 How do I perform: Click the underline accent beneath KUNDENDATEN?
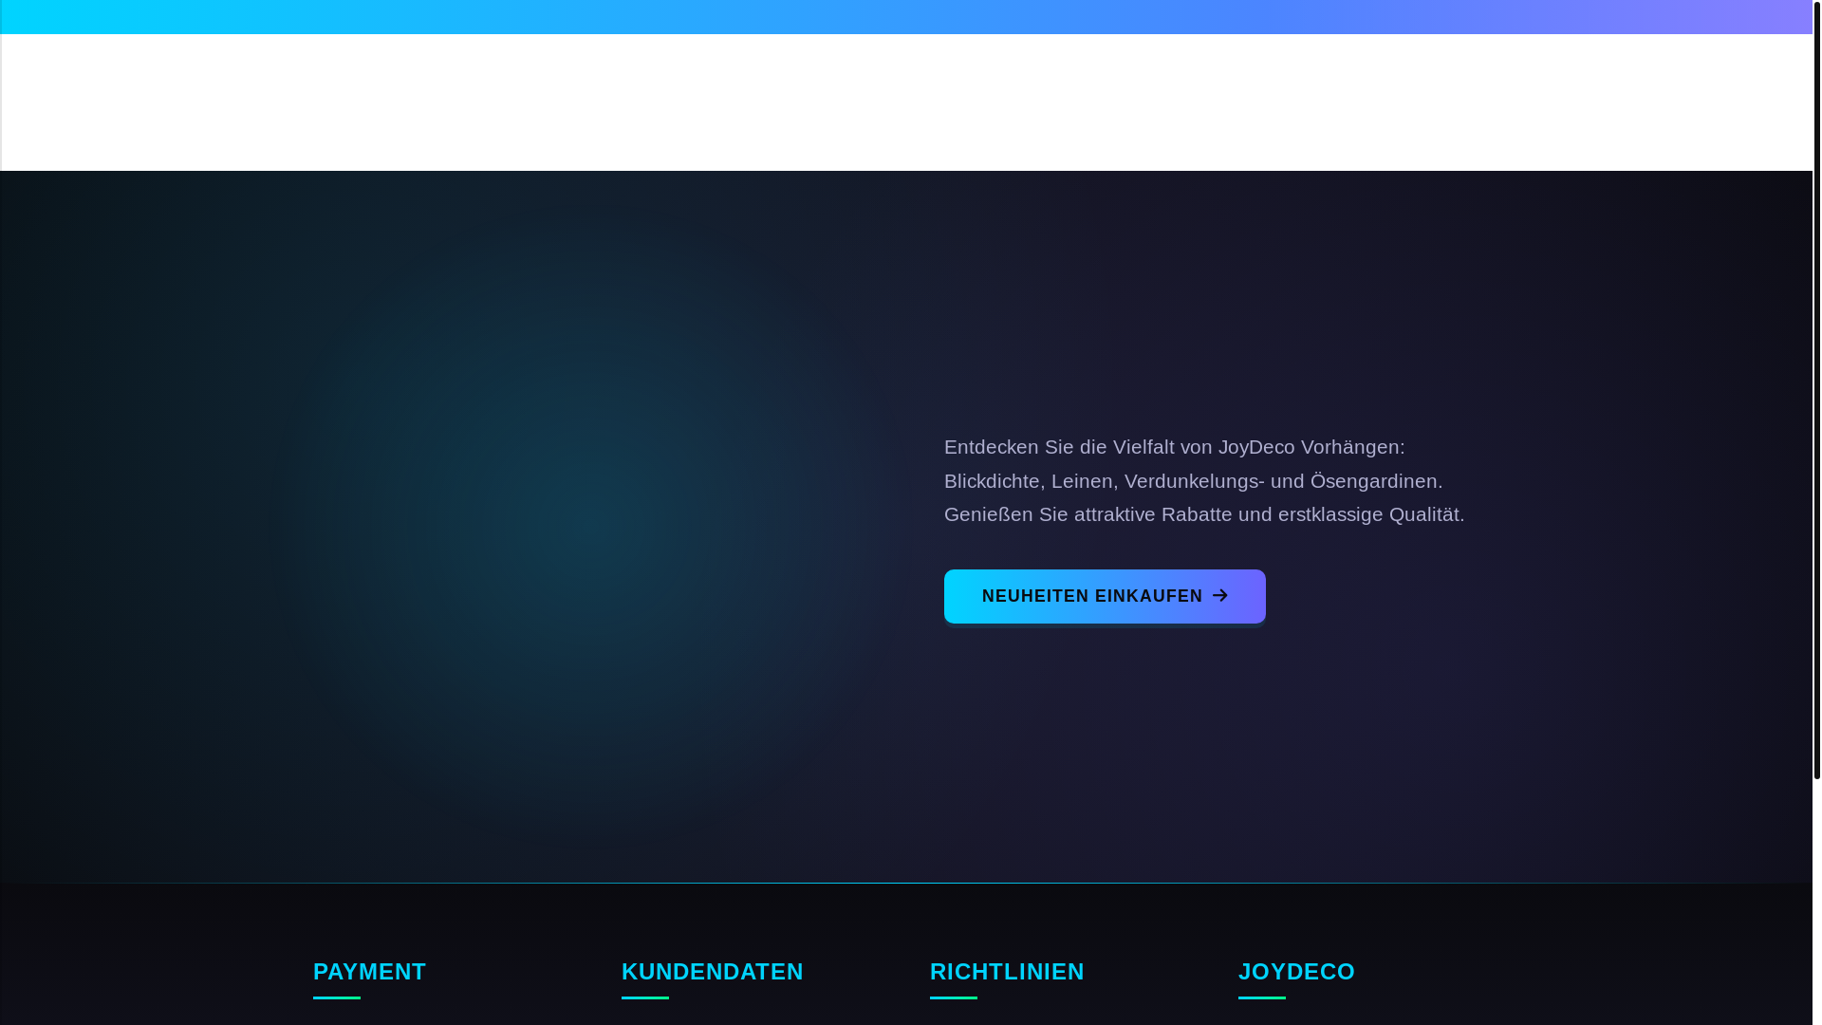tap(645, 997)
